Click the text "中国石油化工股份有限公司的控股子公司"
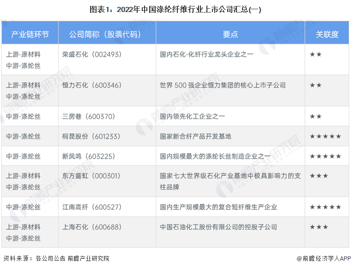The width and height of the screenshot is (351, 268). pyautogui.click(x=218, y=227)
